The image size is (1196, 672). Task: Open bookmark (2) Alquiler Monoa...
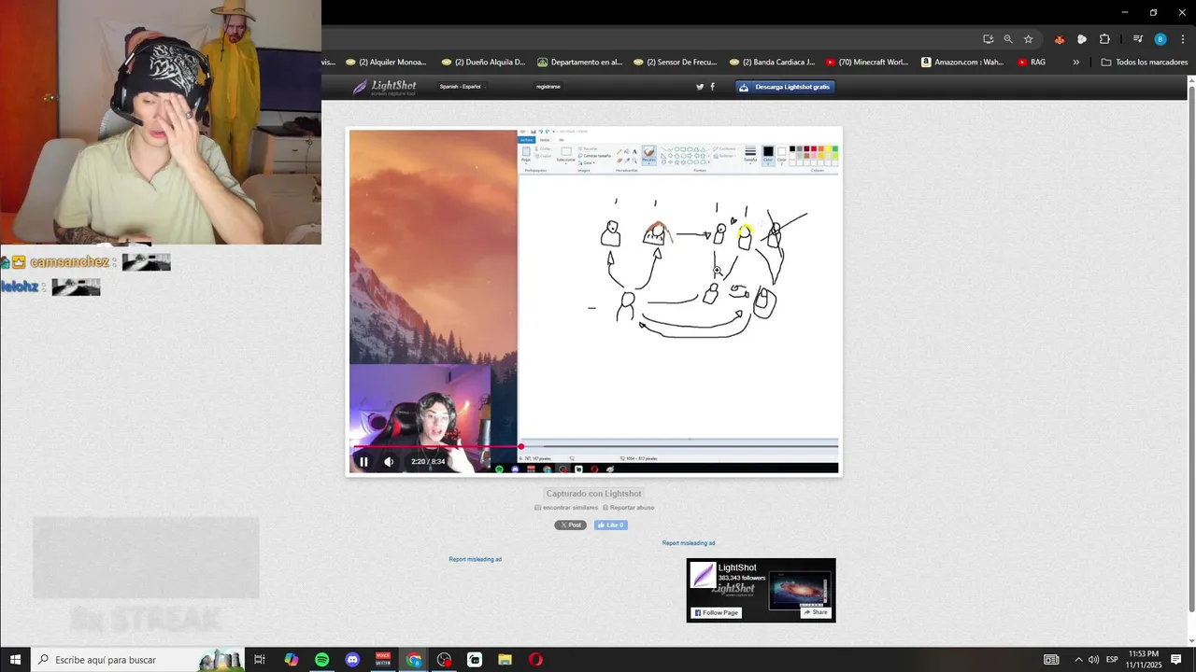coord(386,63)
